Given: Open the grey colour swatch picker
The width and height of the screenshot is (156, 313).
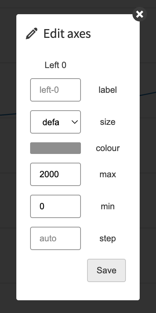Looking at the screenshot, I should coord(56,148).
